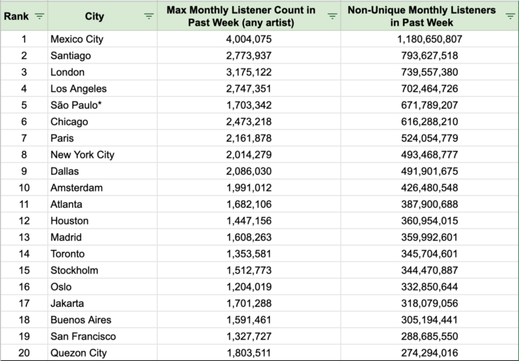
Task: Select the Mexico City cell
Action: [x=103, y=39]
